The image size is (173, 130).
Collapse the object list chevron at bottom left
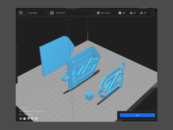(20, 108)
